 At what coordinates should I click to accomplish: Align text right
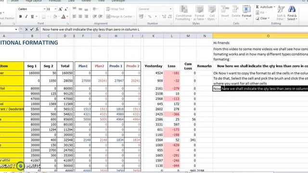point(86,16)
